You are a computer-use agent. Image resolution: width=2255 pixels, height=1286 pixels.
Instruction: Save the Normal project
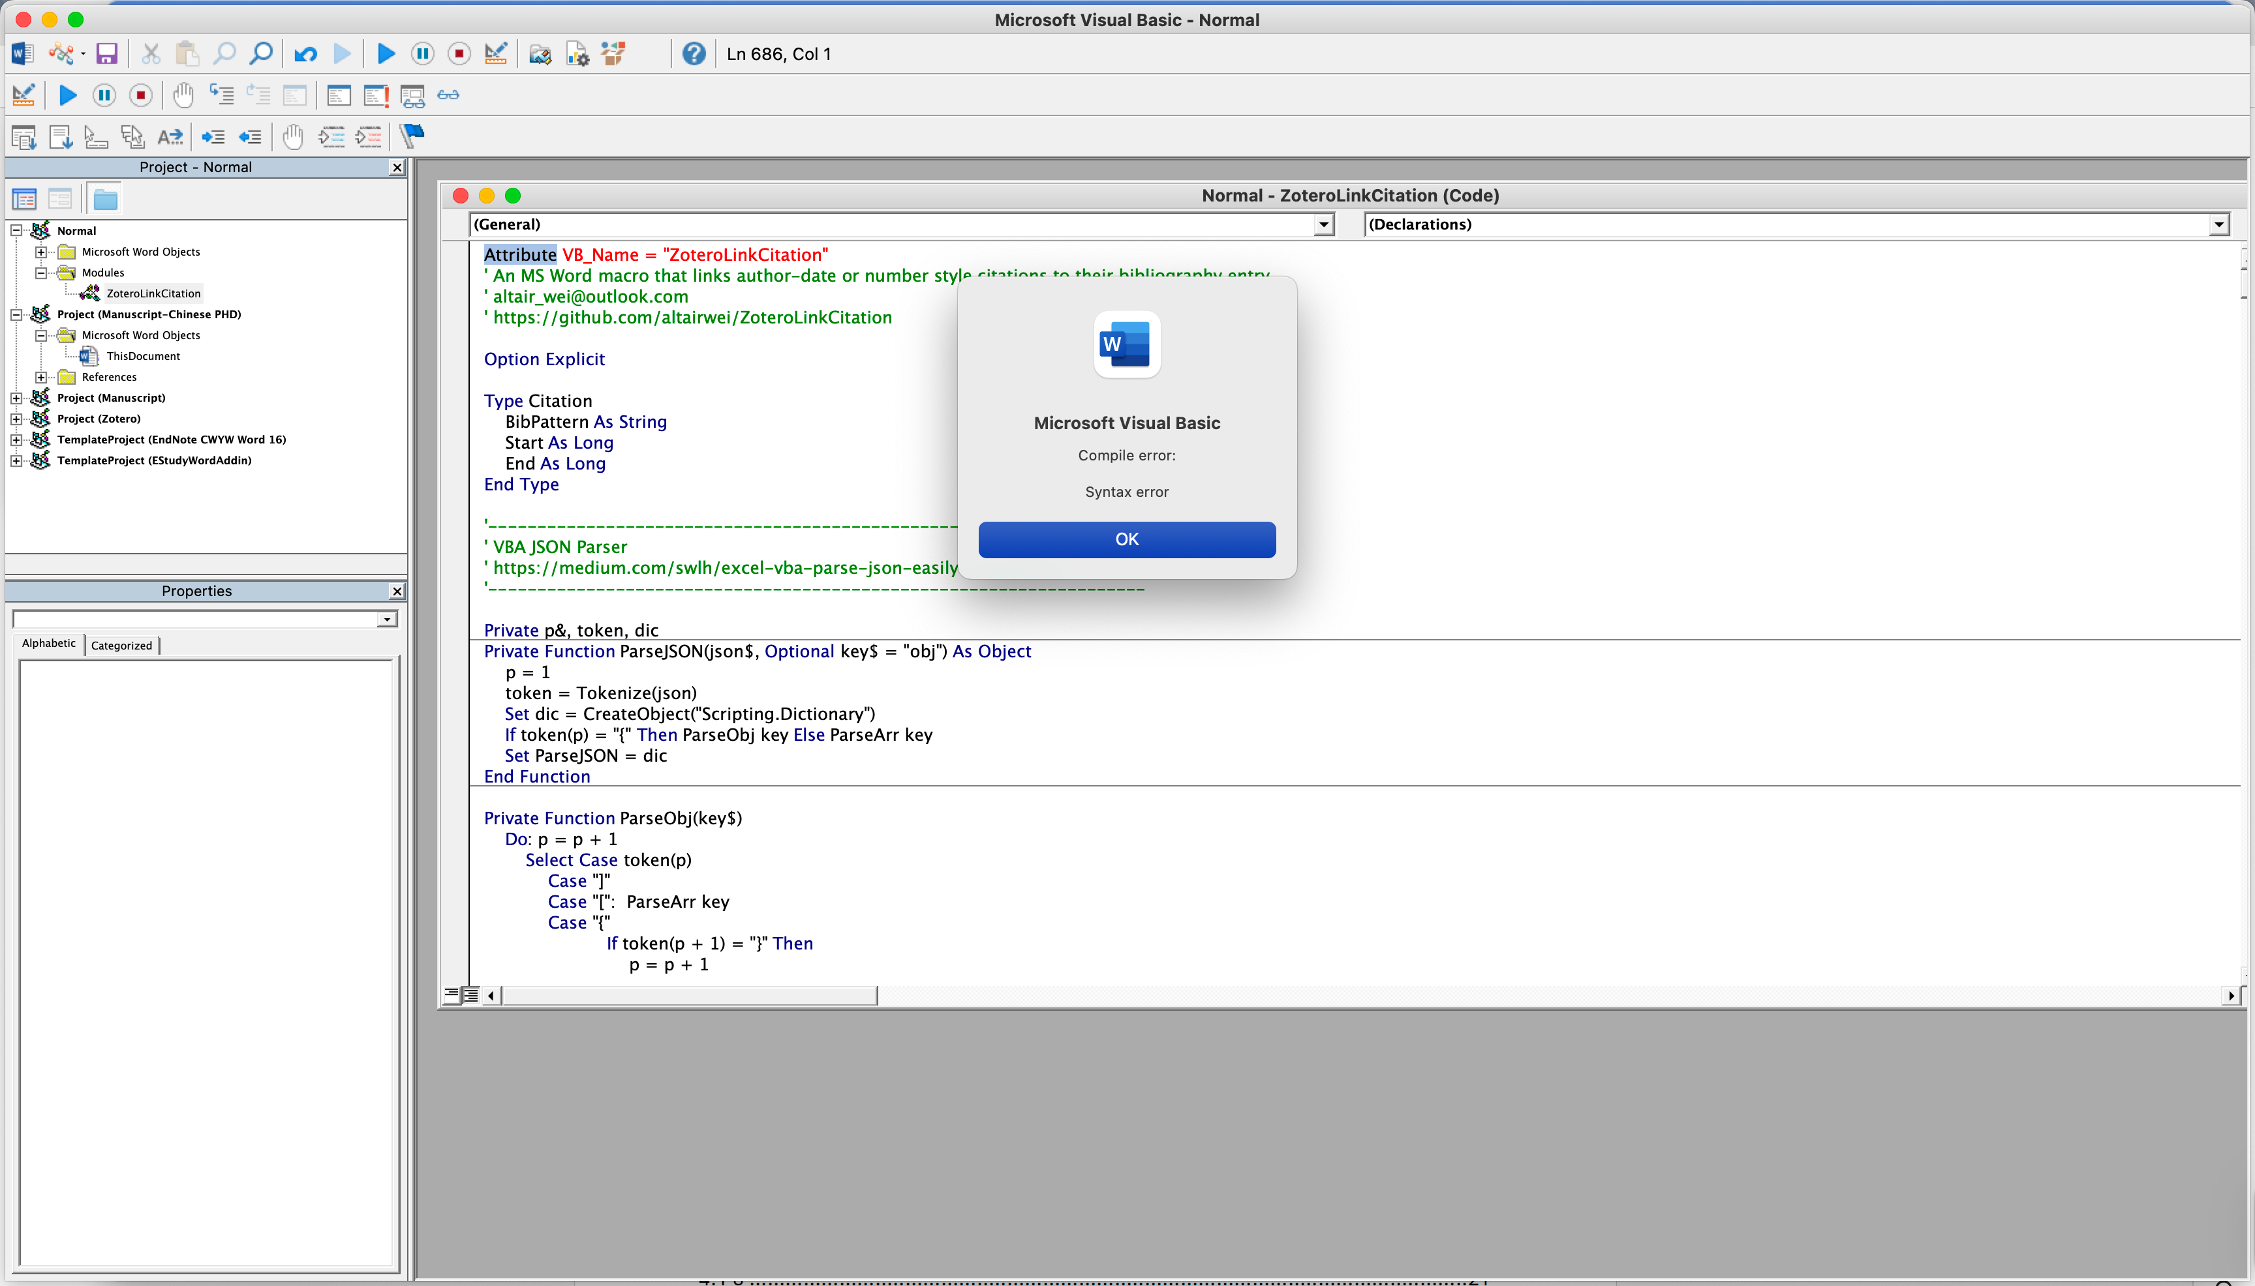[107, 54]
